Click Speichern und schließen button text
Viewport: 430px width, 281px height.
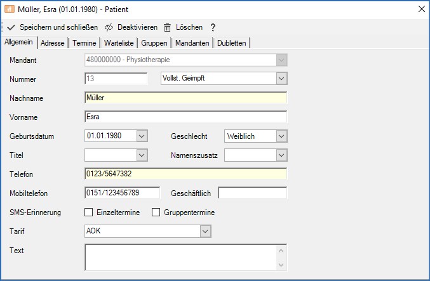coord(58,27)
